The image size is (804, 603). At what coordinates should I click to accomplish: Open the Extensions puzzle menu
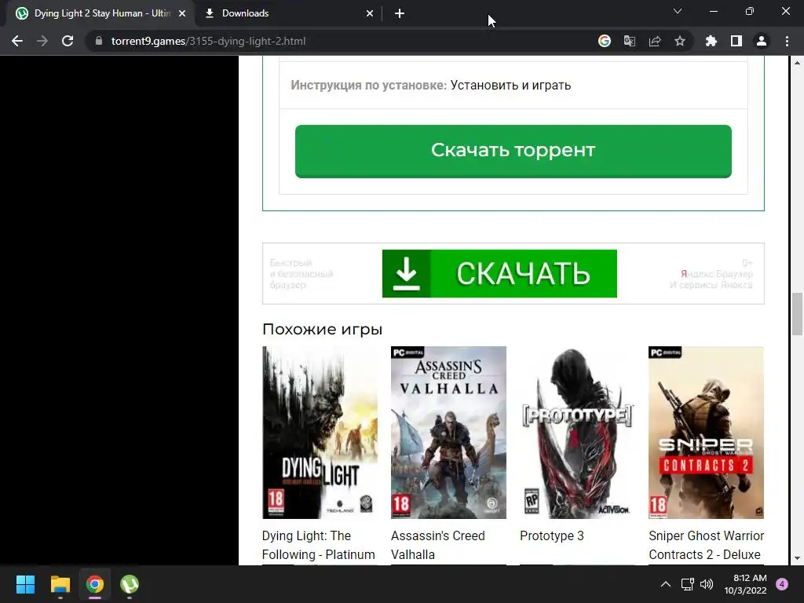(711, 41)
